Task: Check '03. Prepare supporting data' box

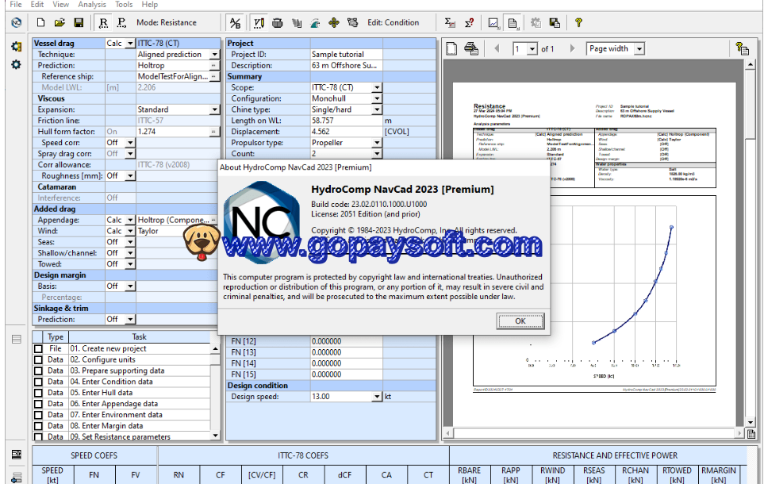Action: (x=39, y=371)
